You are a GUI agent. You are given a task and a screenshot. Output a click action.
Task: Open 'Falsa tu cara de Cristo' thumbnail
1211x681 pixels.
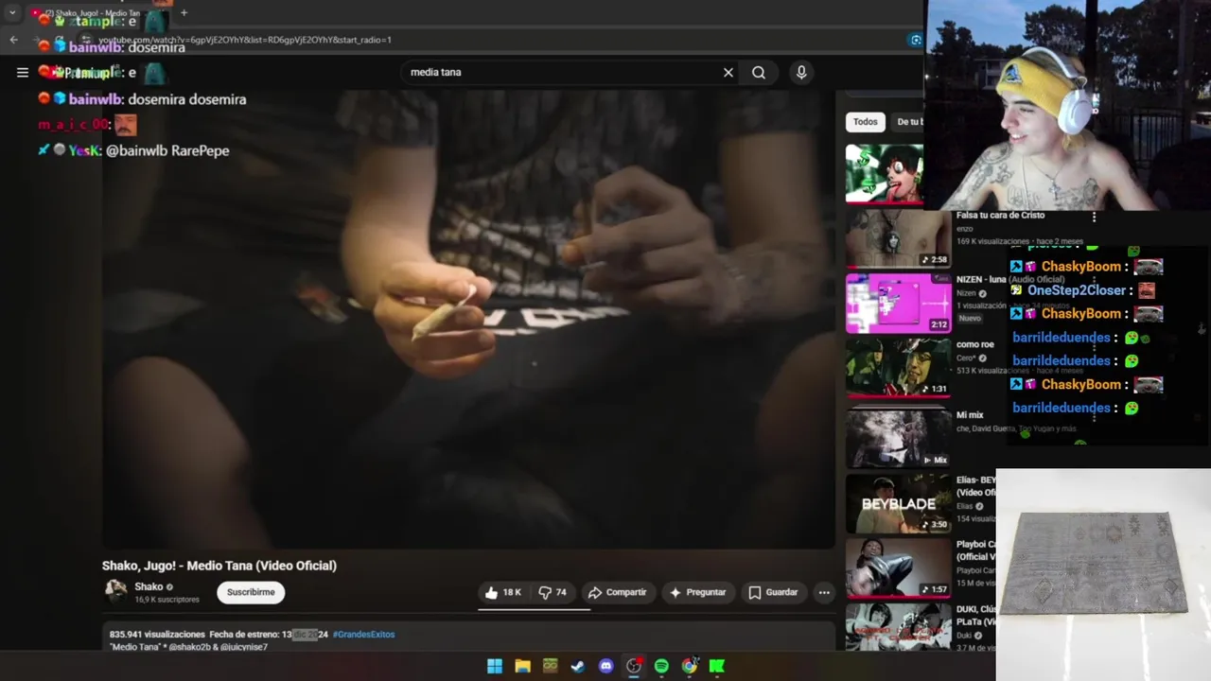pyautogui.click(x=898, y=239)
